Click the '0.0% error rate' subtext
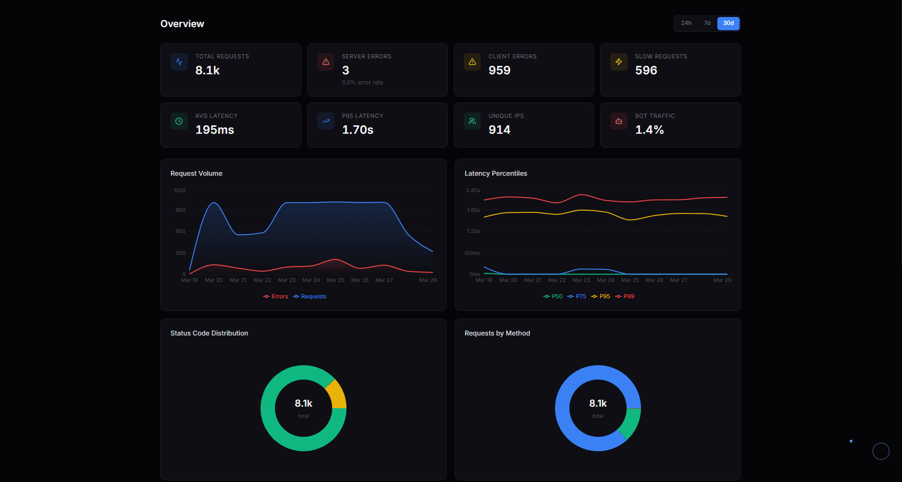The width and height of the screenshot is (902, 482). tap(362, 83)
